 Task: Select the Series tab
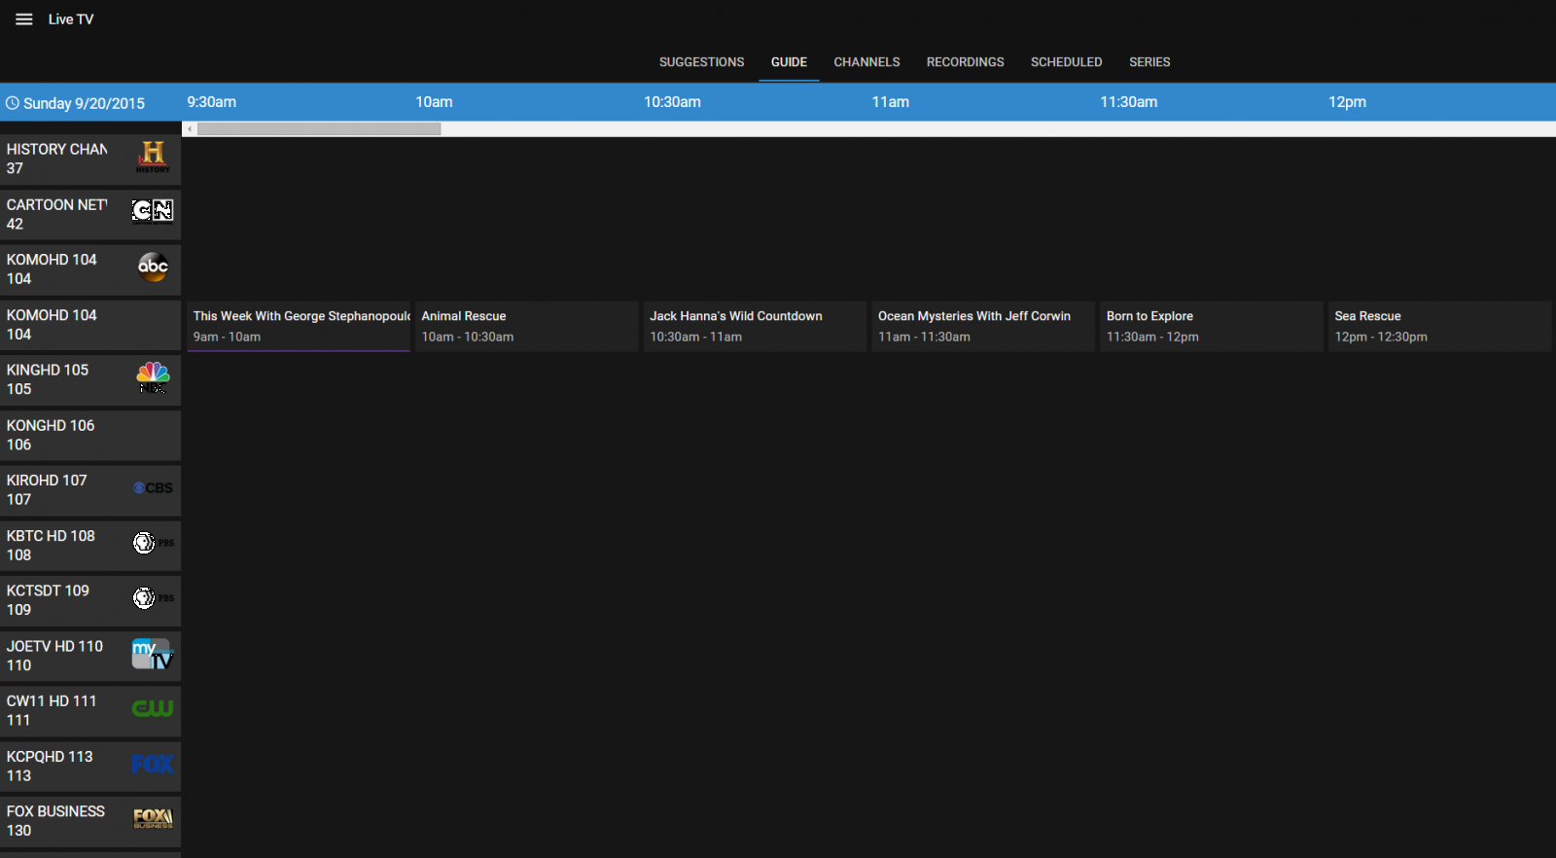click(1149, 62)
